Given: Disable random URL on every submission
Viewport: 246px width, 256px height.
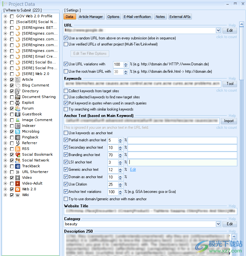Looking at the screenshot, I should (66, 38).
